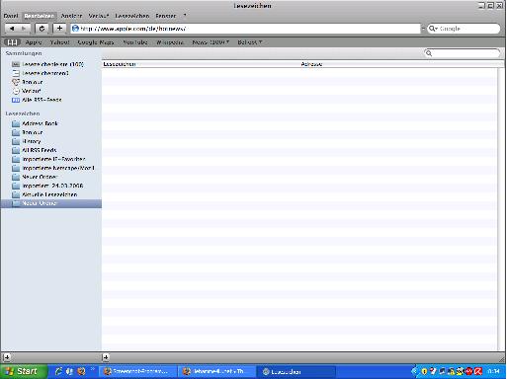Go forward with the right arrow button
Viewport: 508px width, 379px height.
pyautogui.click(x=24, y=29)
